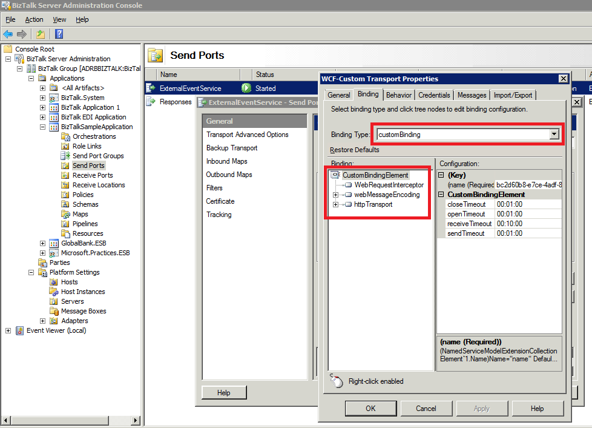The width and height of the screenshot is (592, 428).
Task: Click the Console Root folder icon
Action: coord(8,48)
